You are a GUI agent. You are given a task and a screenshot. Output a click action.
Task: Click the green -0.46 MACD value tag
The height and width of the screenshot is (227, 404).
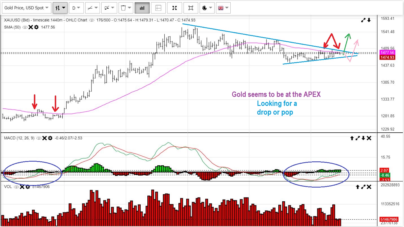point(385,175)
